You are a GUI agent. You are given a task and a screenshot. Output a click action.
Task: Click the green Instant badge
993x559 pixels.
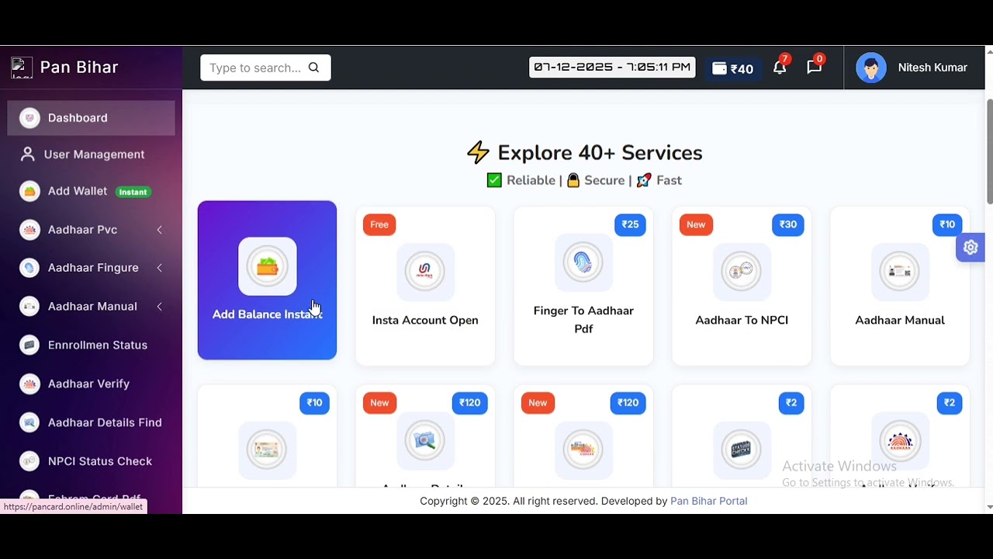[133, 192]
